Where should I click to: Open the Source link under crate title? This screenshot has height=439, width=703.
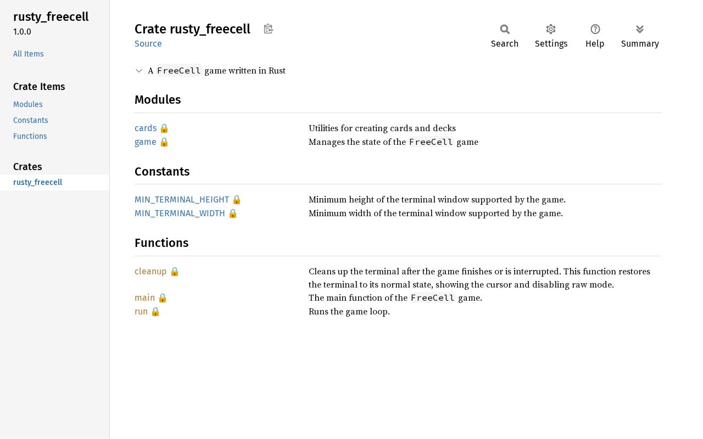click(148, 44)
